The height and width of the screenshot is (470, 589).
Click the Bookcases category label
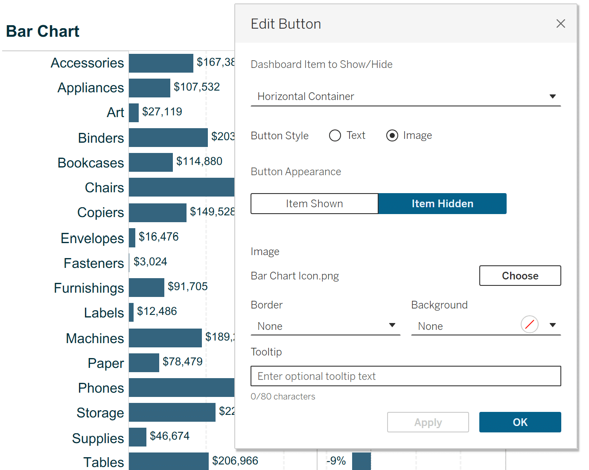pyautogui.click(x=90, y=163)
